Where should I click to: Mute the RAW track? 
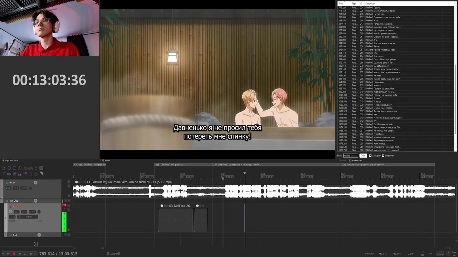click(x=69, y=182)
